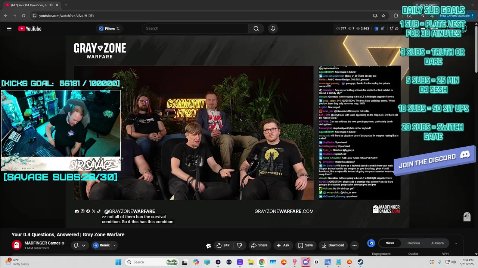
Task: Submit search with magnifier button
Action: (x=256, y=28)
